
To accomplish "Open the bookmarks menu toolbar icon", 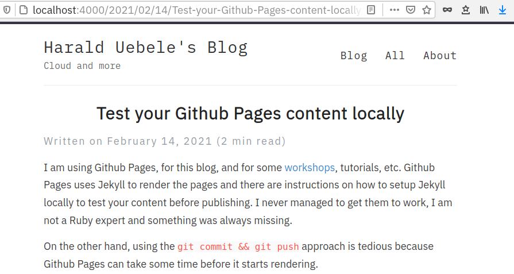I will [x=466, y=10].
